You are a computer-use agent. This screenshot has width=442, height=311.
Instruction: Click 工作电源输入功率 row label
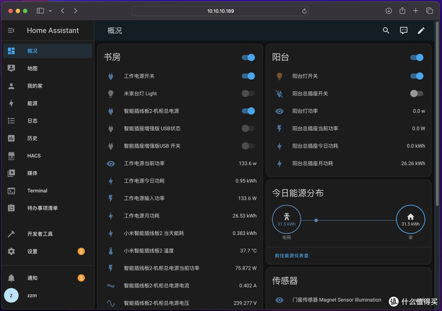coord(144,199)
